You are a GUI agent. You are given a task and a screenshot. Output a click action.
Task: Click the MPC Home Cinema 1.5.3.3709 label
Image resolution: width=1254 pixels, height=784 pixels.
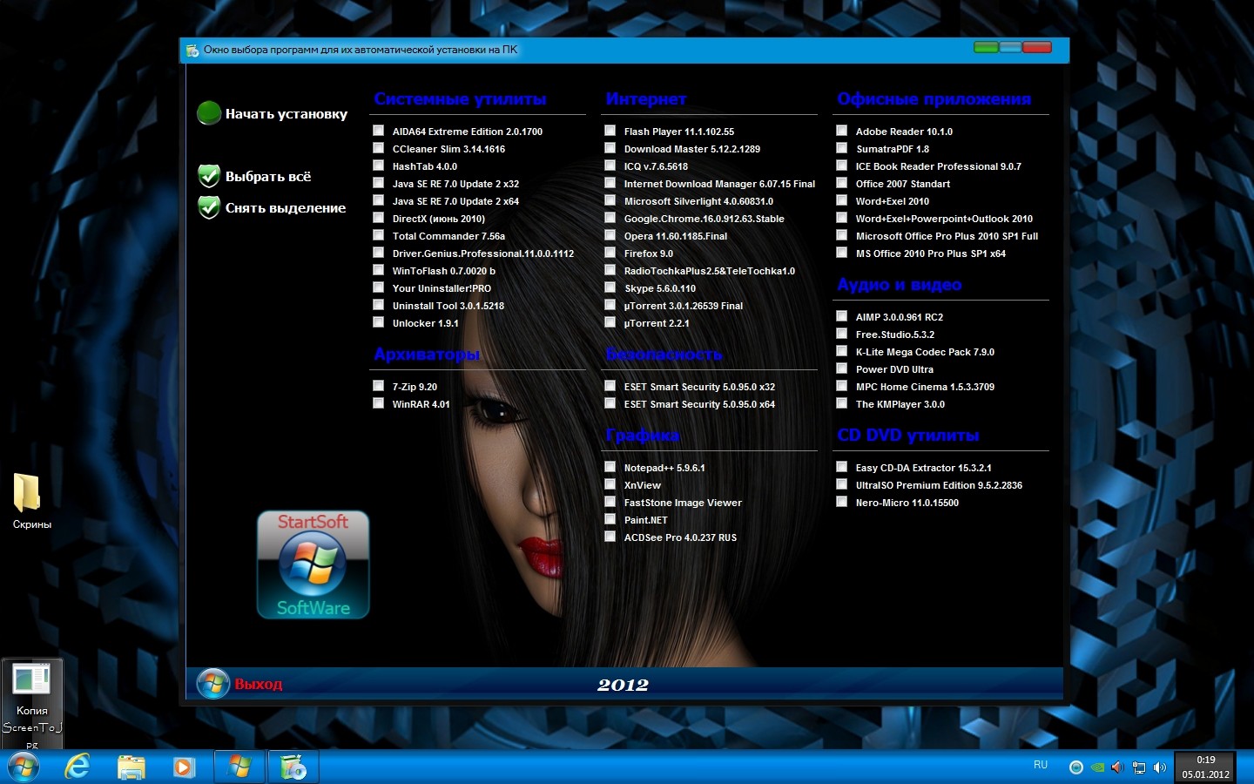coord(925,387)
